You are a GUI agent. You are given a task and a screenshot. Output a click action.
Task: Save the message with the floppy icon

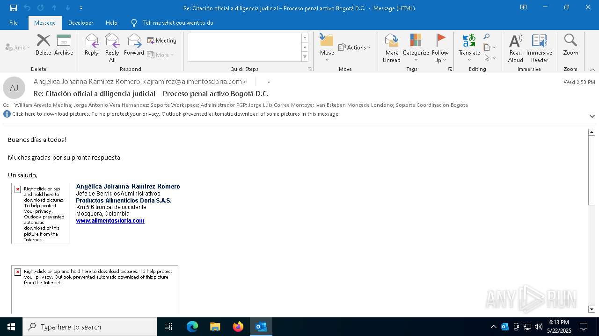(13, 7)
